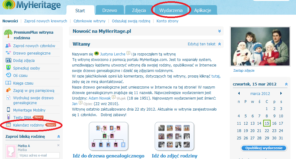Open Justyna Lerche profile link
Image resolution: width=296 pixels, height=159 pixels.
tap(112, 54)
